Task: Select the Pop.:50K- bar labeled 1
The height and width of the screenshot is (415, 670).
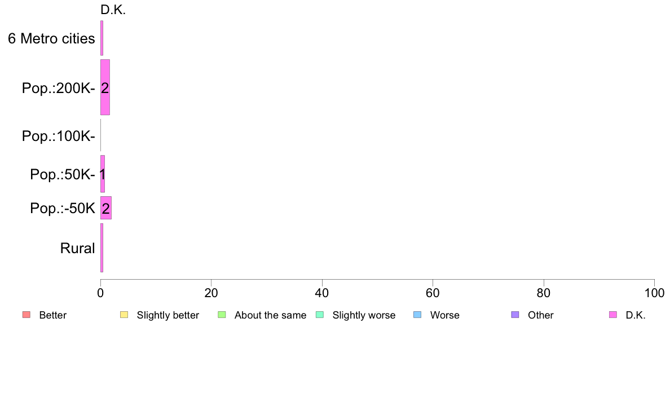Action: click(103, 174)
